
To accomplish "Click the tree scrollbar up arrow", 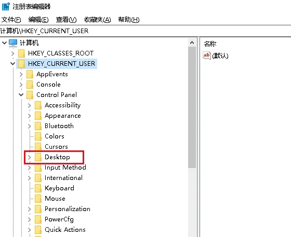I will [x=192, y=43].
